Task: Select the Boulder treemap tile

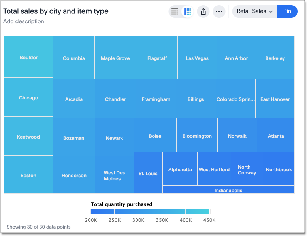Action: click(x=28, y=57)
